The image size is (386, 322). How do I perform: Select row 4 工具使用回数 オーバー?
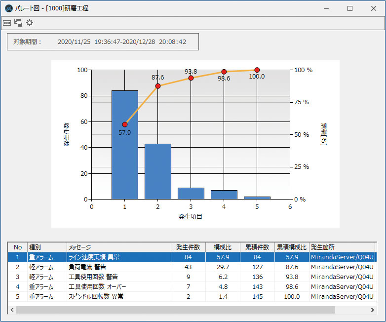(x=118, y=286)
